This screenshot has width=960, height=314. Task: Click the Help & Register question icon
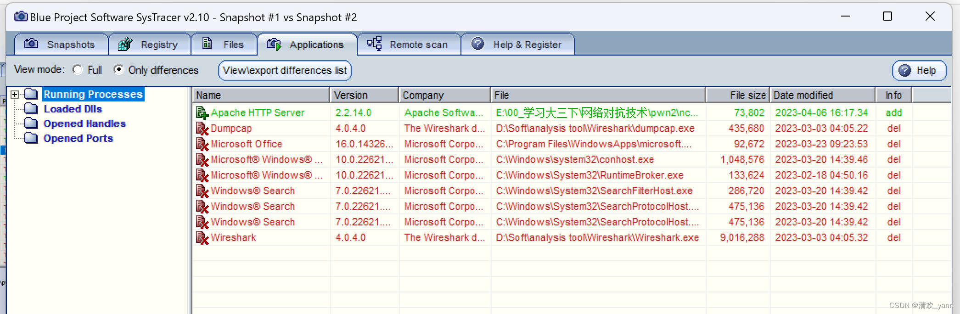pos(478,44)
